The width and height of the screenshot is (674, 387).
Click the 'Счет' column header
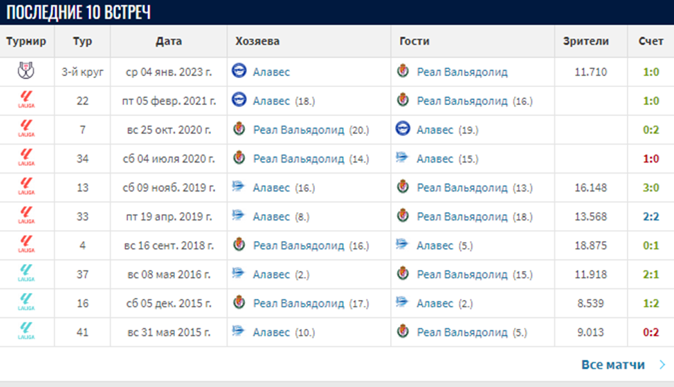coord(650,41)
